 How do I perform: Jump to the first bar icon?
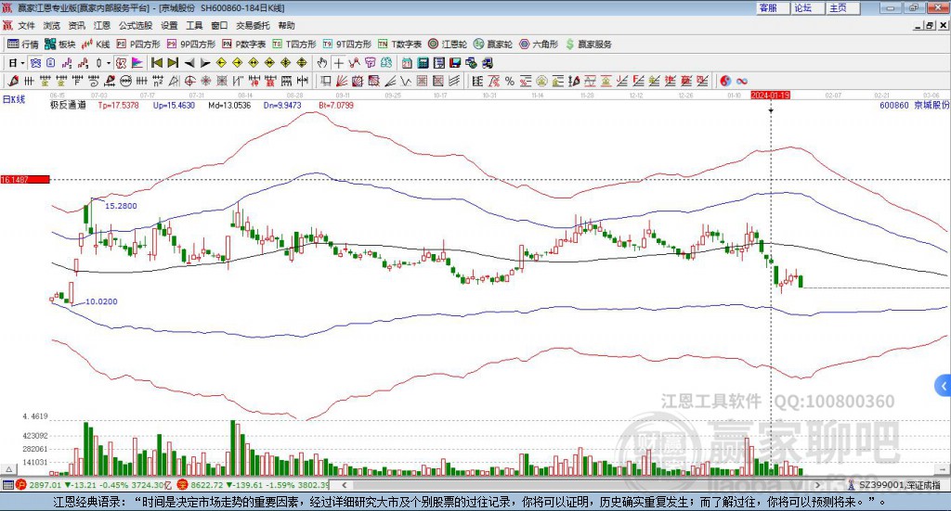click(156, 63)
